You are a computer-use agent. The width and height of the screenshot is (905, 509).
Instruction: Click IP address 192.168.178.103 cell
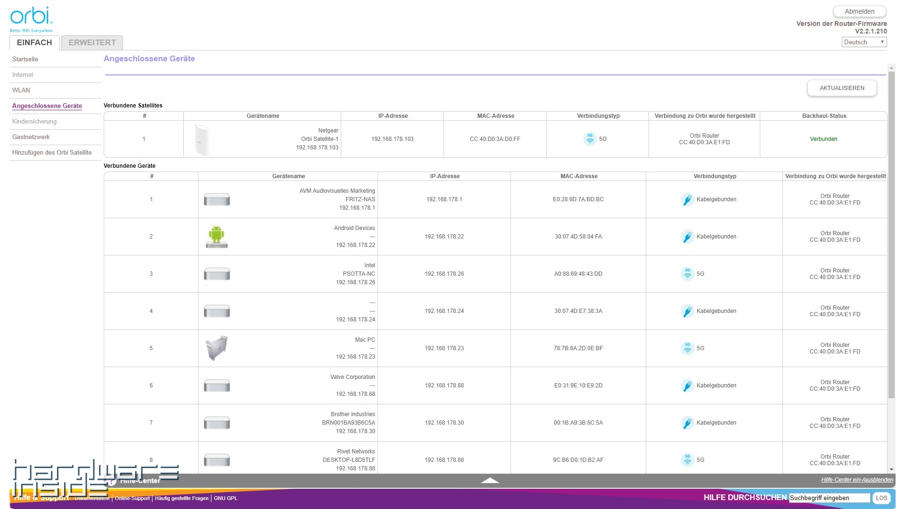(x=392, y=139)
